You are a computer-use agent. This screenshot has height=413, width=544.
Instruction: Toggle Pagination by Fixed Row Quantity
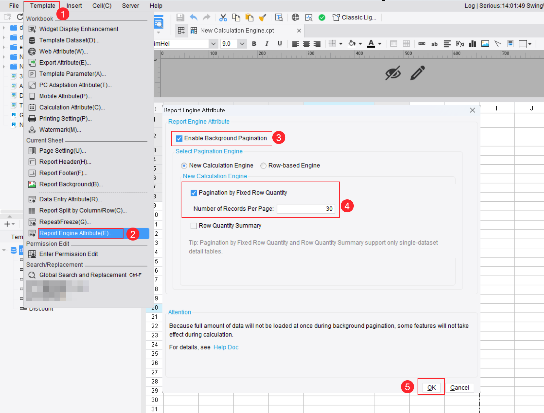click(x=194, y=193)
